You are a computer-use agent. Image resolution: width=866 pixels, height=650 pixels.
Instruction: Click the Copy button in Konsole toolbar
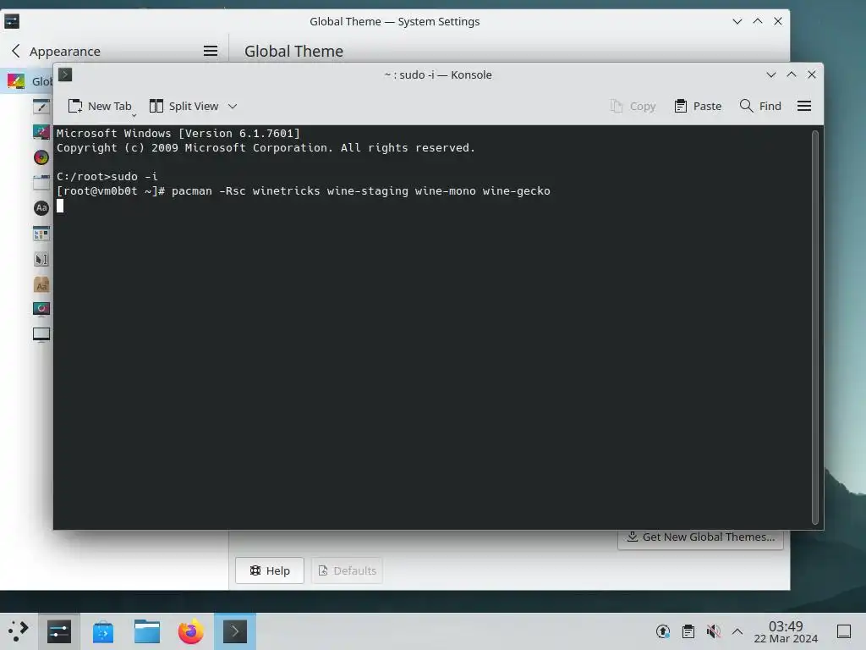[633, 106]
